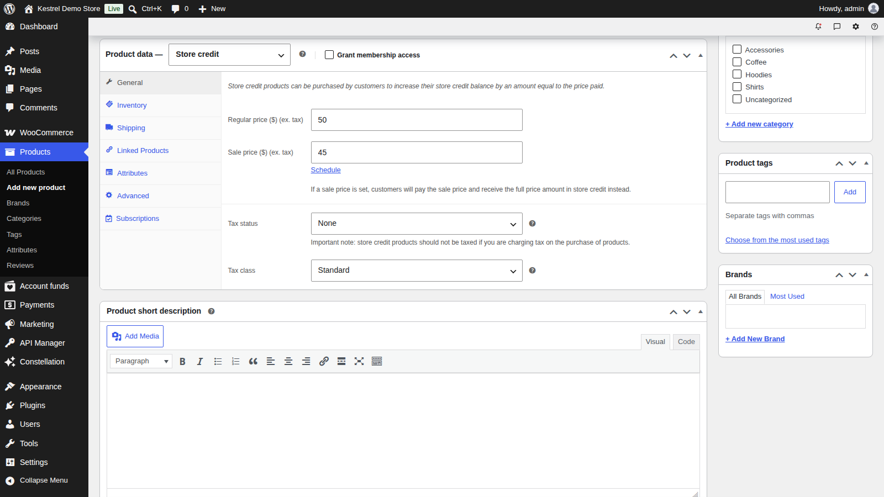Check the Uncategorized category
The width and height of the screenshot is (884, 497).
[x=737, y=99]
